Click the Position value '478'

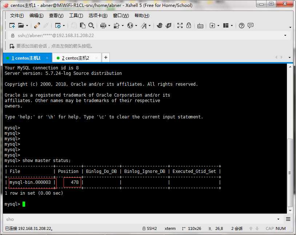click(x=75, y=182)
